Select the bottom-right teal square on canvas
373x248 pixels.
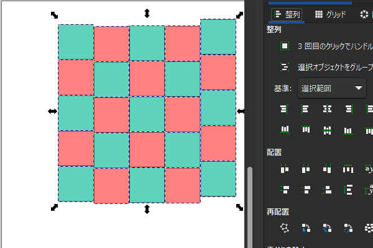(218, 179)
